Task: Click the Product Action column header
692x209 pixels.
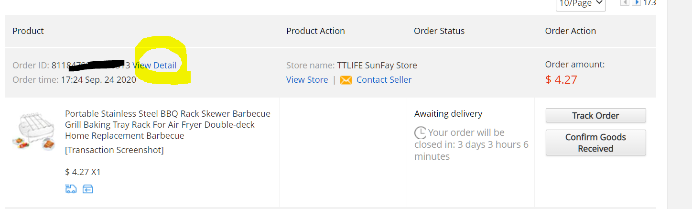Action: click(x=315, y=31)
